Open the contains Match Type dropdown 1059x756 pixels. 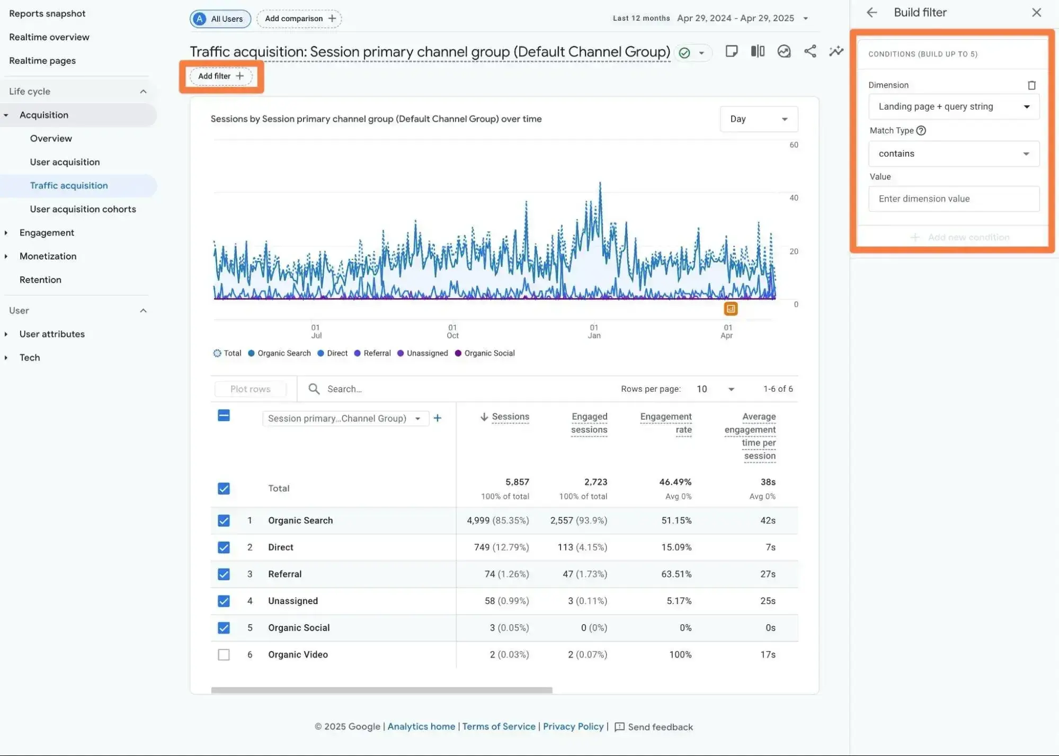[x=953, y=154]
